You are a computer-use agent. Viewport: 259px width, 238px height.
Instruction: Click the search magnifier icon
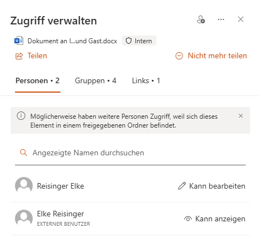23,153
